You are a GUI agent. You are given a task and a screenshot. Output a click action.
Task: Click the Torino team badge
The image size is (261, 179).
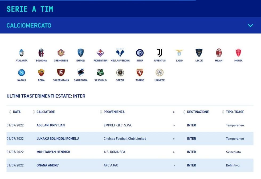140,73
